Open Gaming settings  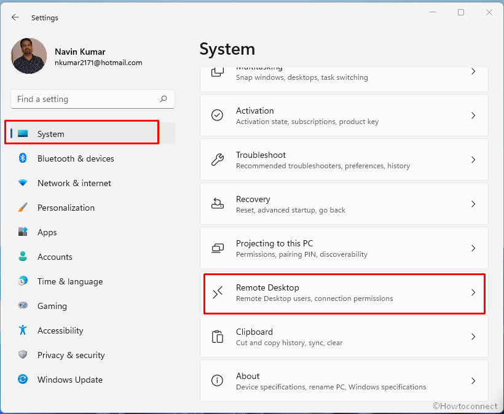tap(93, 306)
